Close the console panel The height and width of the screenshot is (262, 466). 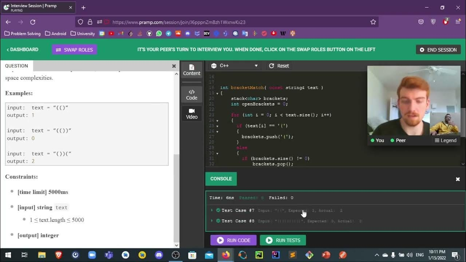(458, 179)
